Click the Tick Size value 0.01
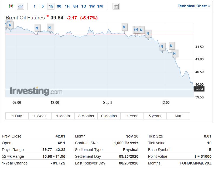Screen dimensions: 215x175 [208, 136]
